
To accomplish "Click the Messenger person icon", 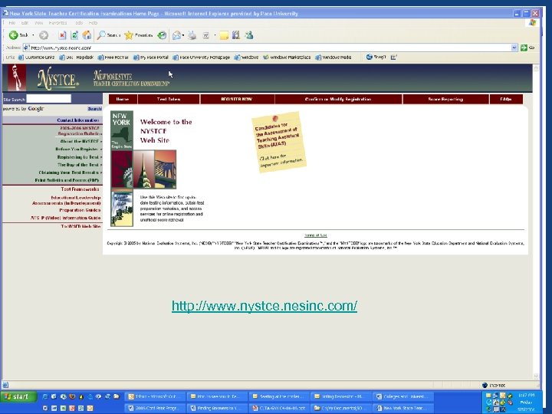I will [249, 35].
